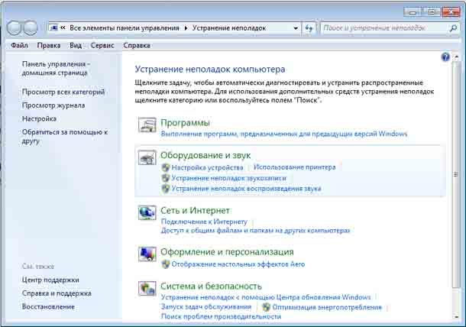Open the Вид menu
Viewport: 466px width, 327px height.
click(x=76, y=46)
